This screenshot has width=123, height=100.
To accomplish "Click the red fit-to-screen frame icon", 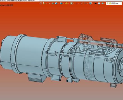I will point(82,3).
